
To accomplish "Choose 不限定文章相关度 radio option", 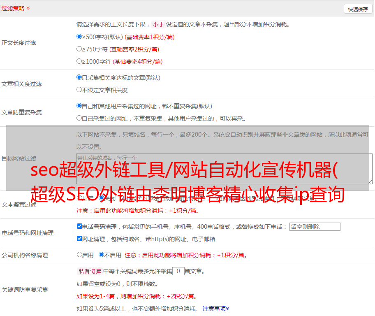I will coord(79,90).
